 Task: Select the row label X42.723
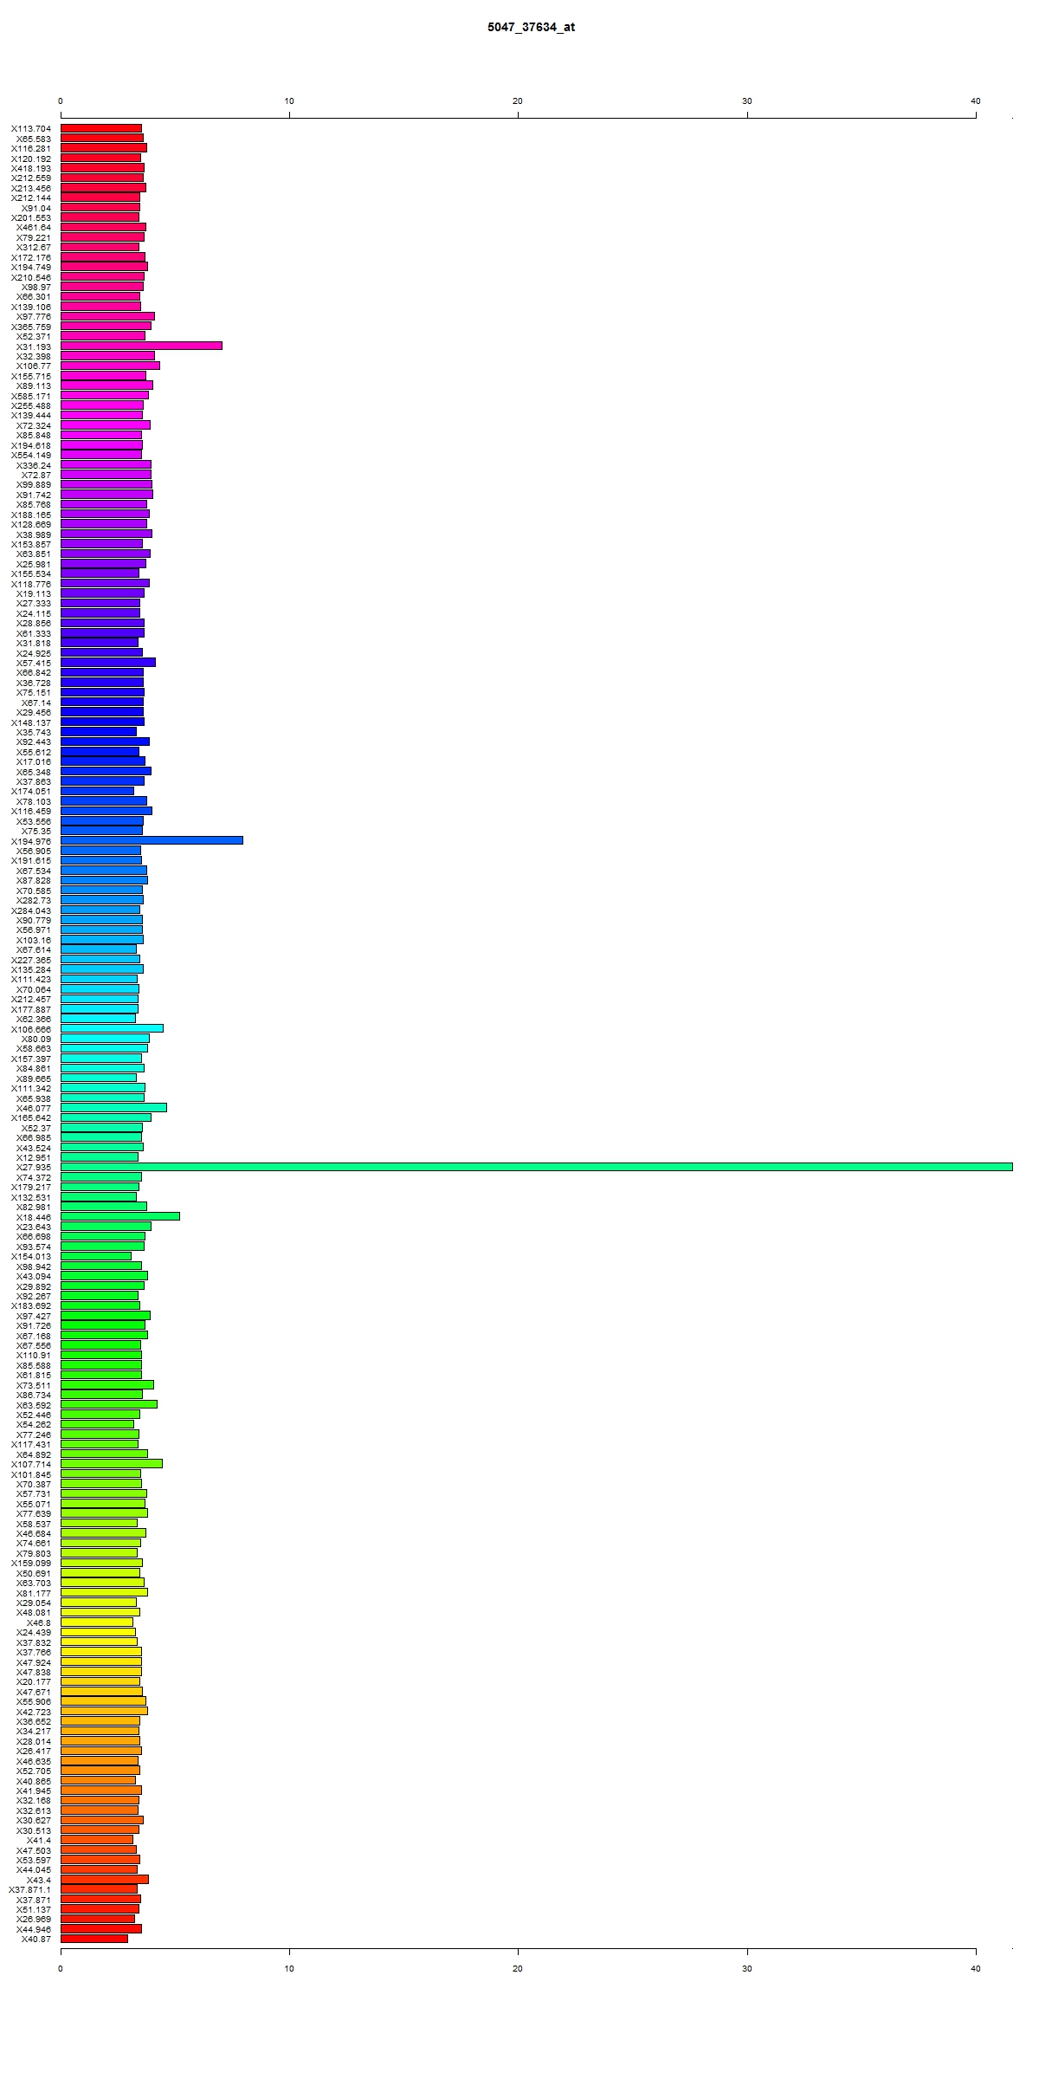(x=34, y=1712)
